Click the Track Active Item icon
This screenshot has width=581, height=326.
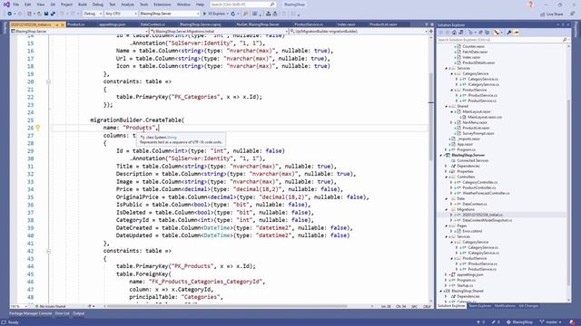tap(497, 33)
